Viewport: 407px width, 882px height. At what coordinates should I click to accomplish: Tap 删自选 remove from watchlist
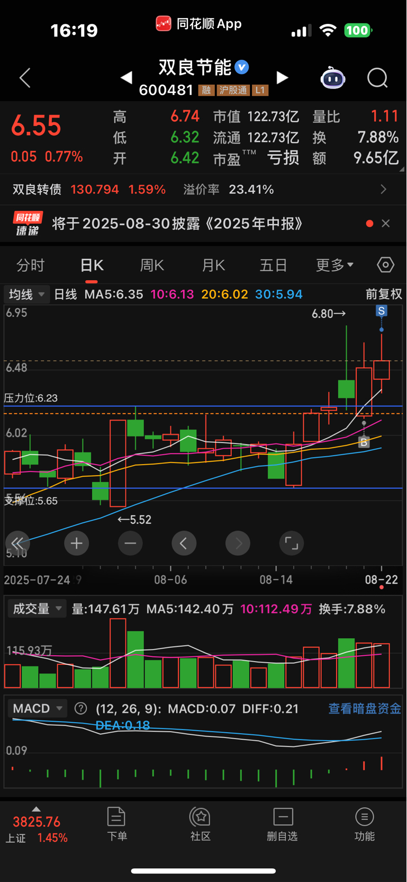coord(283,824)
